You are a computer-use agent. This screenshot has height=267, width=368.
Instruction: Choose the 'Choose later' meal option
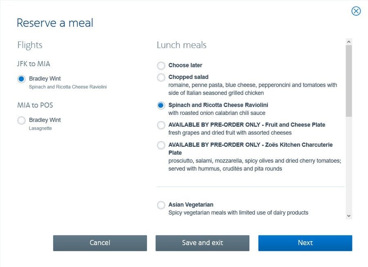pyautogui.click(x=161, y=65)
